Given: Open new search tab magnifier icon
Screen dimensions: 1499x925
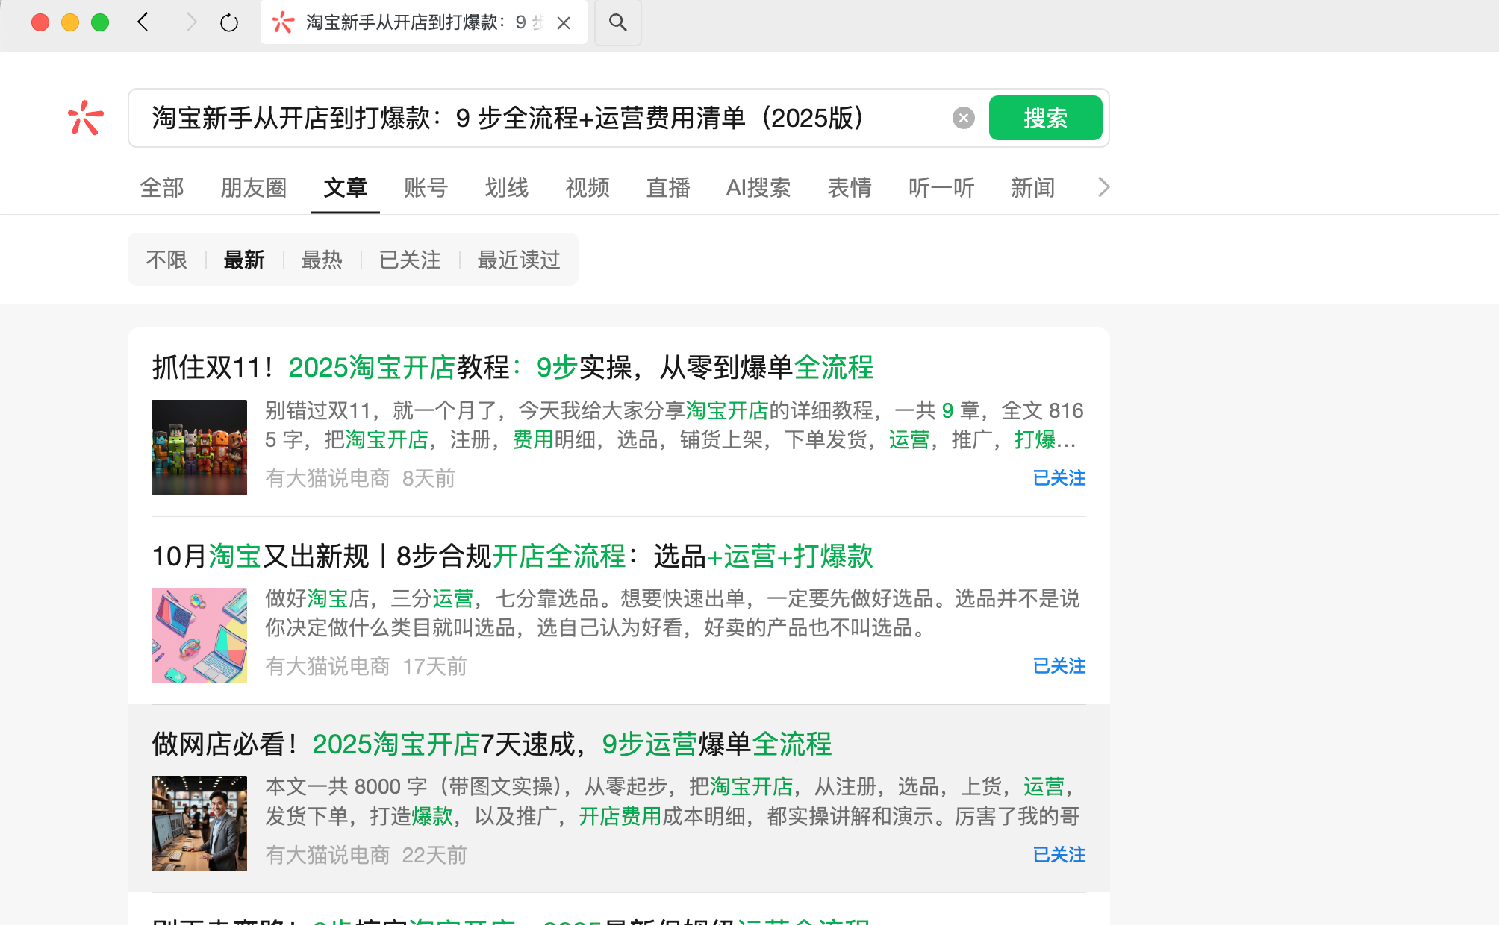Looking at the screenshot, I should (x=617, y=22).
